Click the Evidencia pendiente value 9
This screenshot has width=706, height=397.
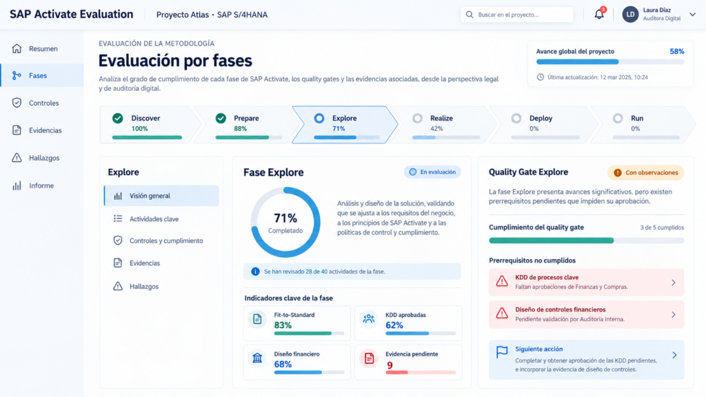390,365
